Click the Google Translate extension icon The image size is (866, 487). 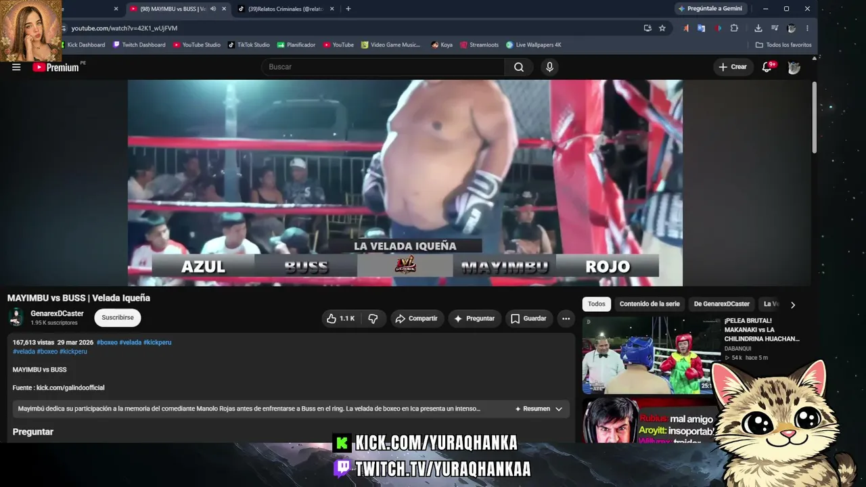pos(701,28)
